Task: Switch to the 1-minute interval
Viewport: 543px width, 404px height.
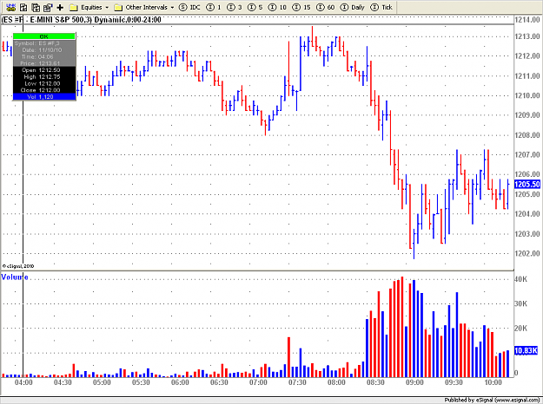Action: pyautogui.click(x=214, y=7)
